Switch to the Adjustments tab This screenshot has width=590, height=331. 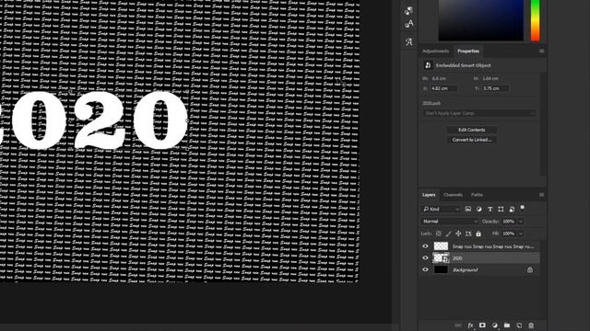[435, 51]
